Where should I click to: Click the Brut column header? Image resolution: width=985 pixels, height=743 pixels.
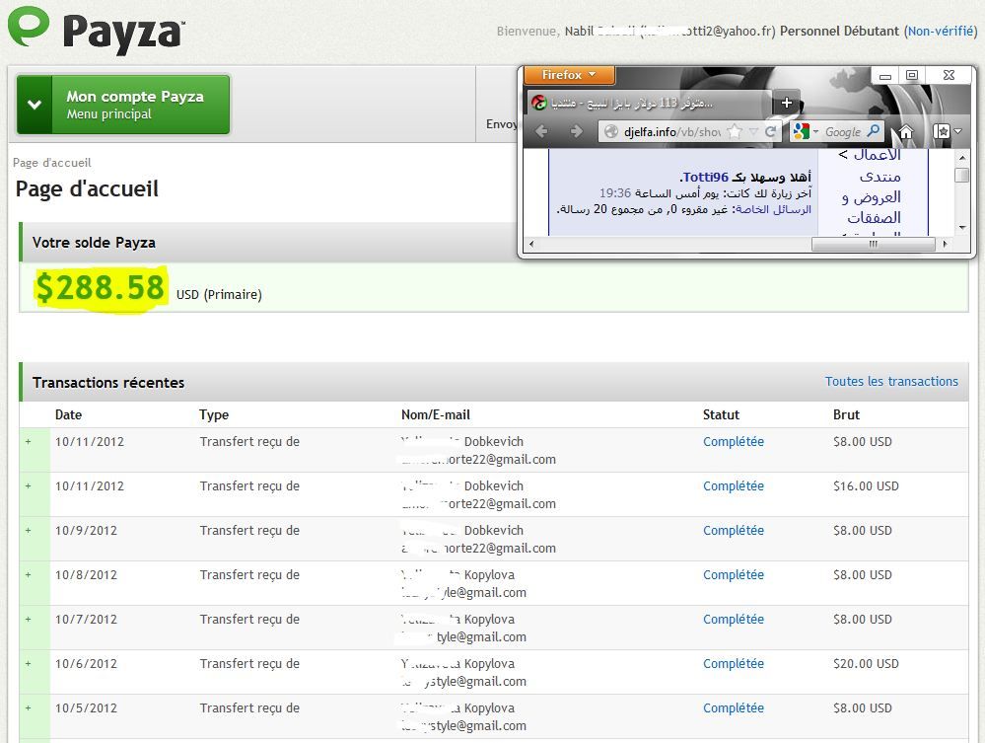(846, 414)
